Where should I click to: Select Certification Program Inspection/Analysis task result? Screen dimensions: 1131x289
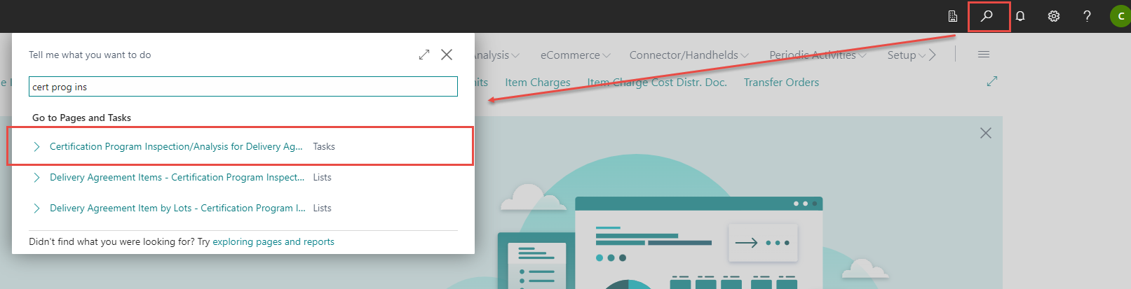pos(176,147)
